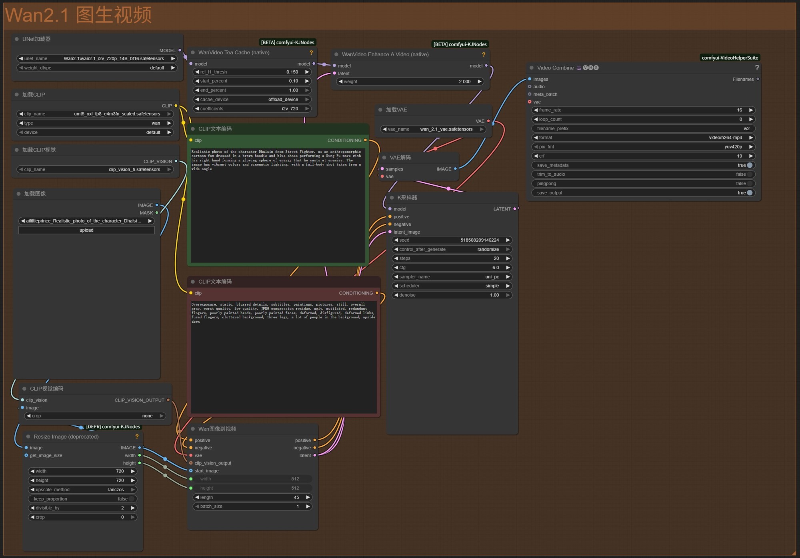Toggle save_metadata switch in Video Combine
Image resolution: width=800 pixels, height=558 pixels.
pyautogui.click(x=750, y=165)
